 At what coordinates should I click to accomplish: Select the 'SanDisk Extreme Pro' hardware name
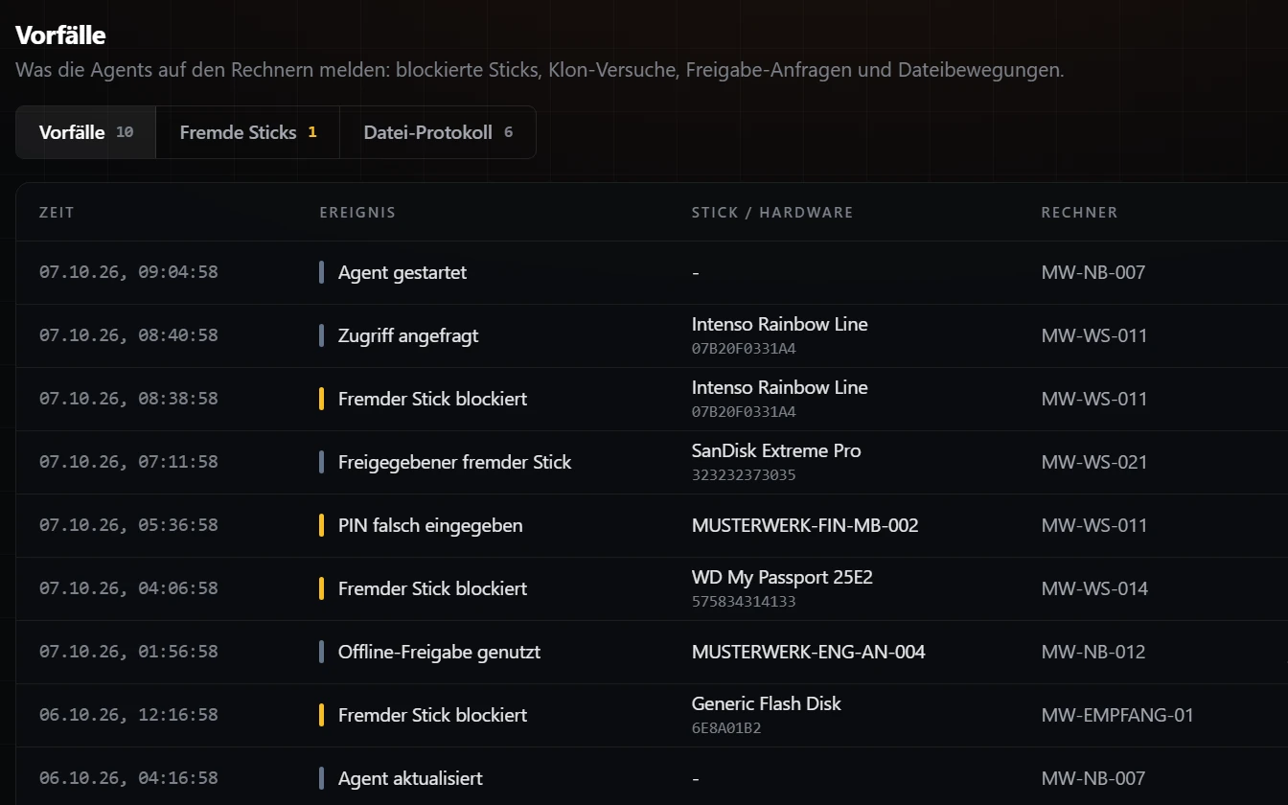(776, 450)
